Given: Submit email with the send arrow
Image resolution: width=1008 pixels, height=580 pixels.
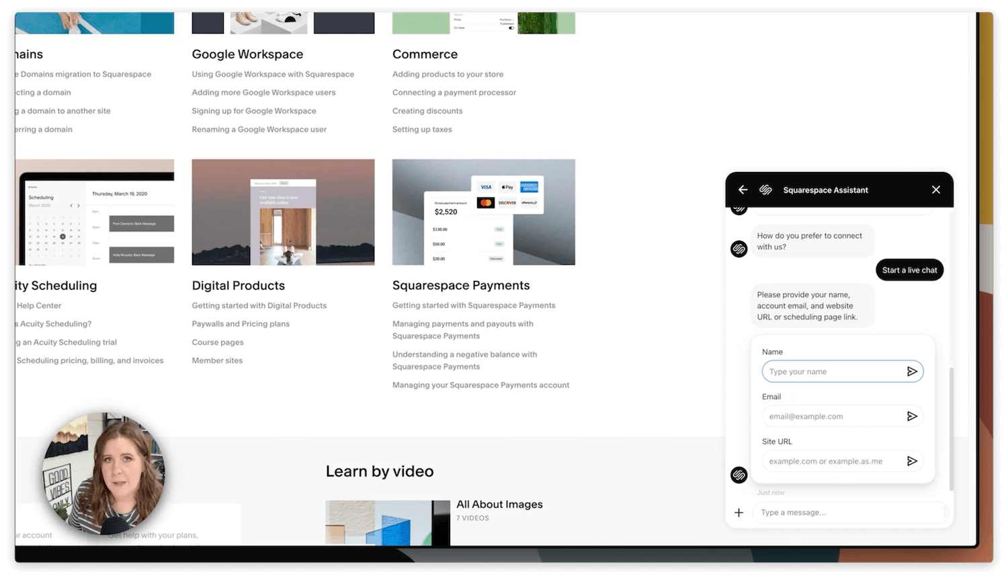Looking at the screenshot, I should coord(912,417).
